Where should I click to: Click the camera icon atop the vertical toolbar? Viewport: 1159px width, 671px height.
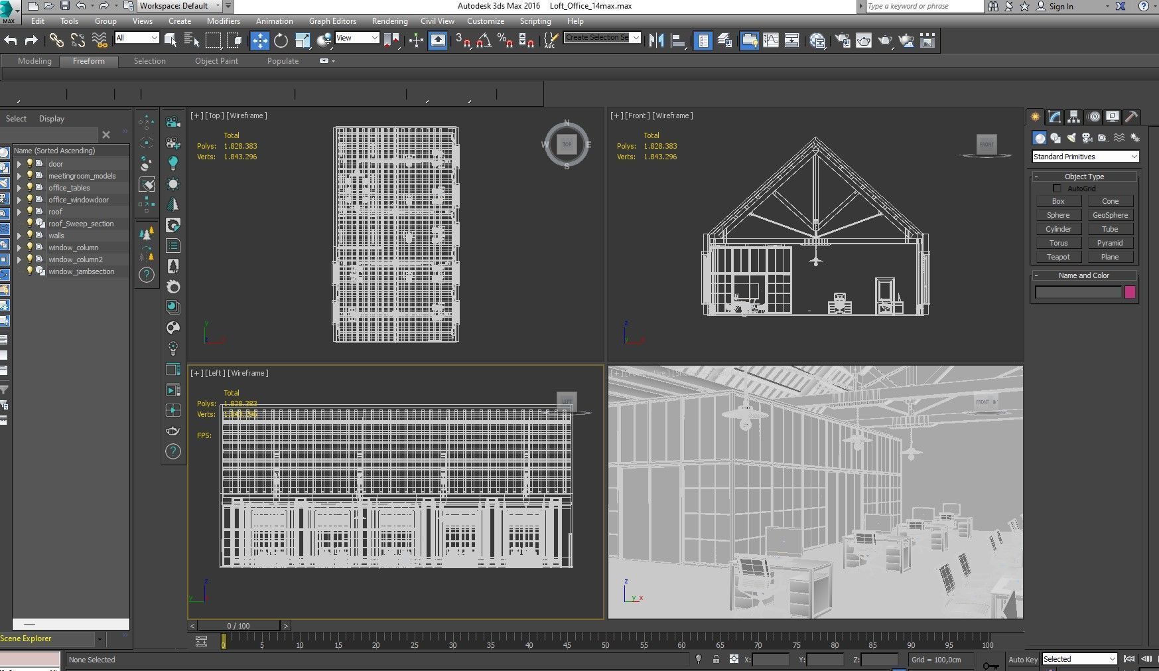tap(173, 122)
